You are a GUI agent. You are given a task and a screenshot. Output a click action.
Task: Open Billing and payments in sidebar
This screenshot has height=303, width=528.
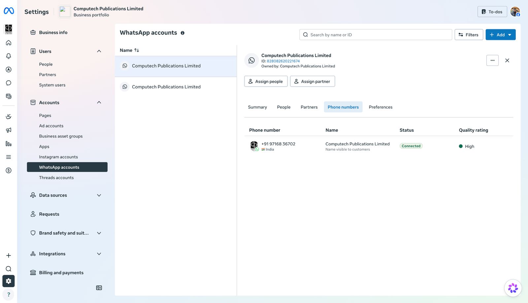pos(61,273)
